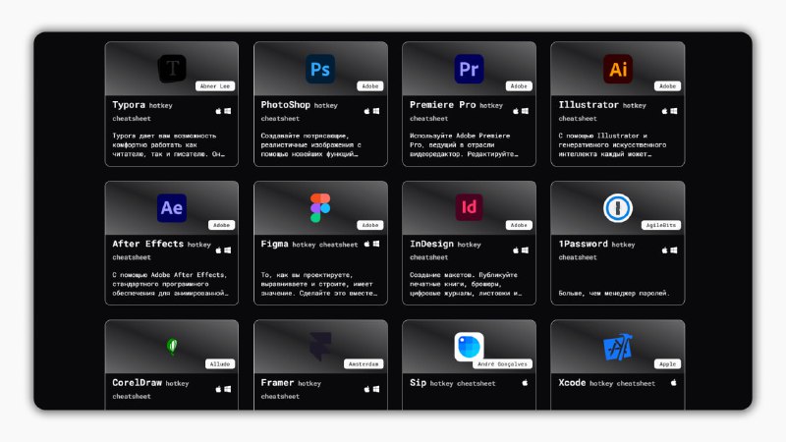Click the PhotoShop card description text
Image resolution: width=786 pixels, height=442 pixels.
(310, 144)
